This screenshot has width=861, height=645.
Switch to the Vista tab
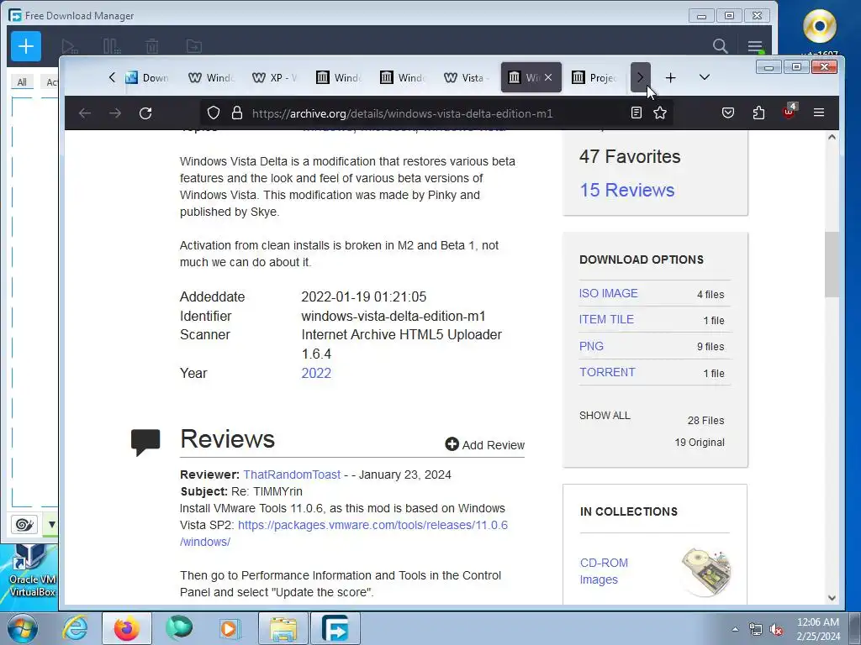pos(466,78)
